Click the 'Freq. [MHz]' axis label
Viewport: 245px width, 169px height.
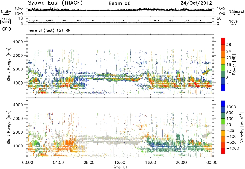(6, 21)
